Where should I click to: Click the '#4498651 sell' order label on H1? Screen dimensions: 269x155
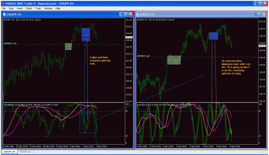(x=143, y=56)
